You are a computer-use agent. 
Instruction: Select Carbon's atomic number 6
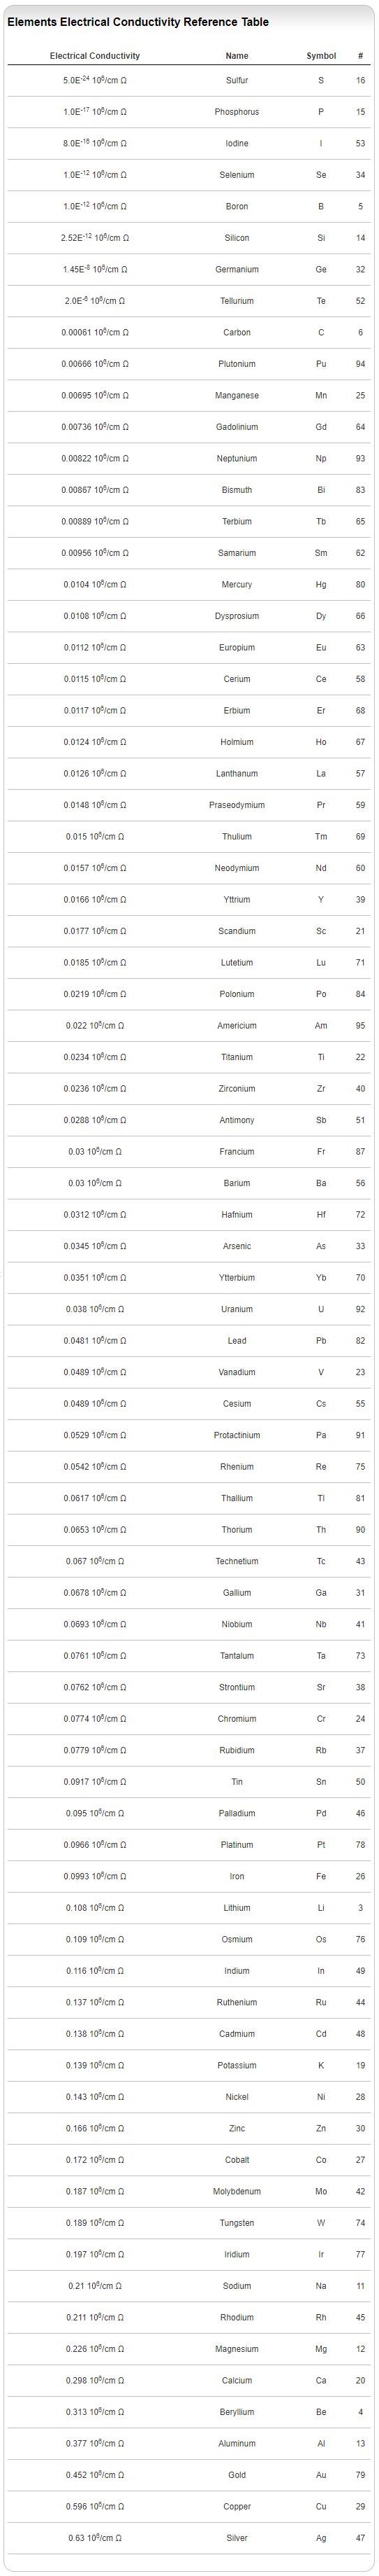click(x=360, y=332)
